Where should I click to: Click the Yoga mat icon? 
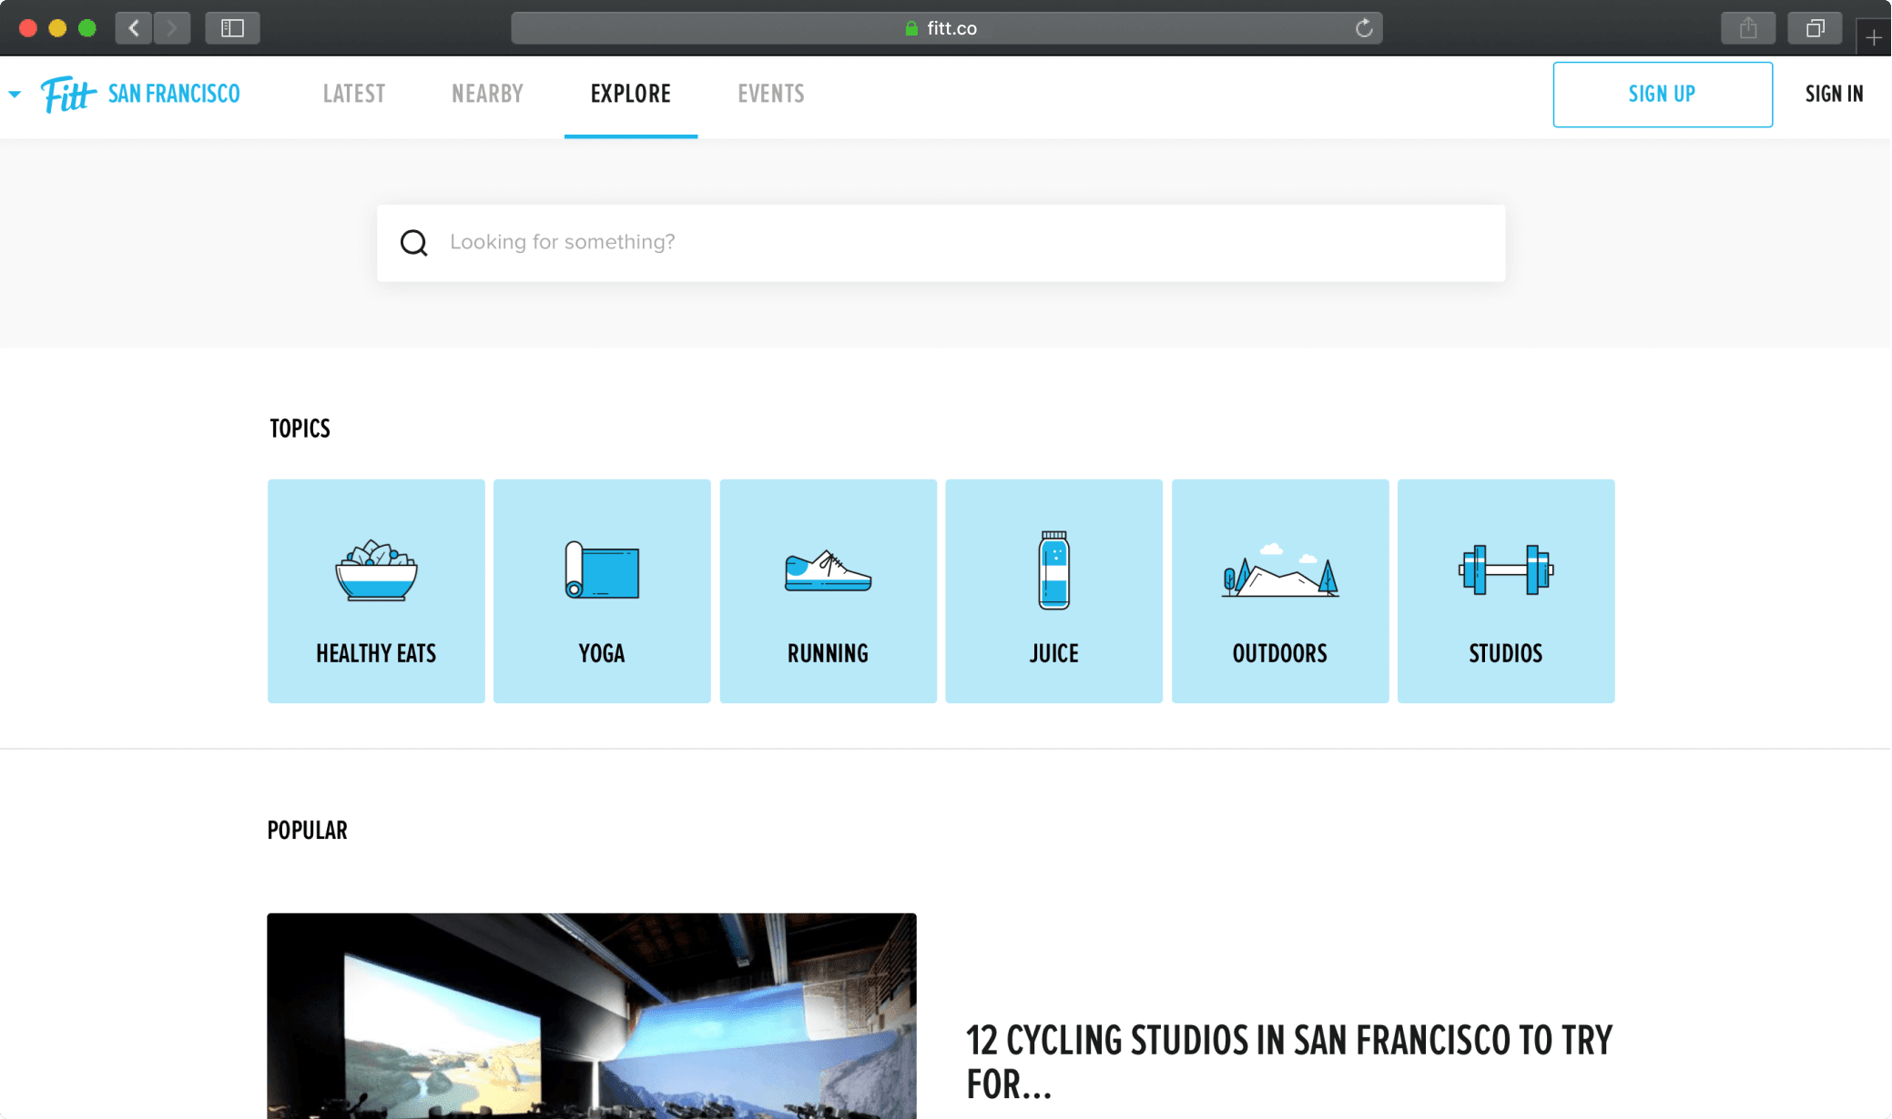pos(602,570)
